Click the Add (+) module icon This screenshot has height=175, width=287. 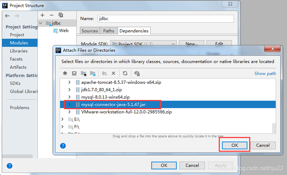[x=42, y=15]
